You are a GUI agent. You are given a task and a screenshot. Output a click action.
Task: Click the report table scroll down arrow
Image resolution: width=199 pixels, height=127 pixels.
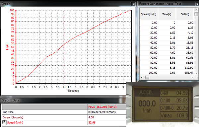click(196, 73)
